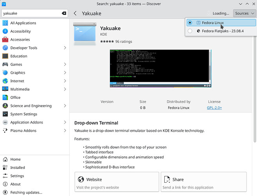Click the Loading... install button
The image size is (257, 196).
pos(218,13)
